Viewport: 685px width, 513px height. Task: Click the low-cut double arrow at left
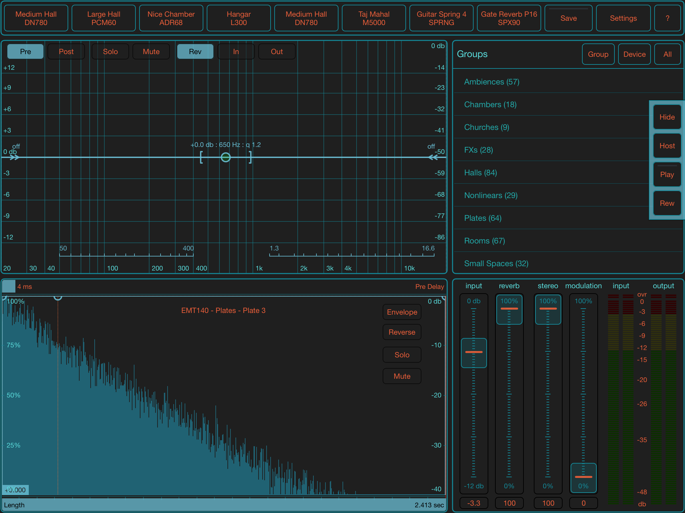pyautogui.click(x=14, y=157)
